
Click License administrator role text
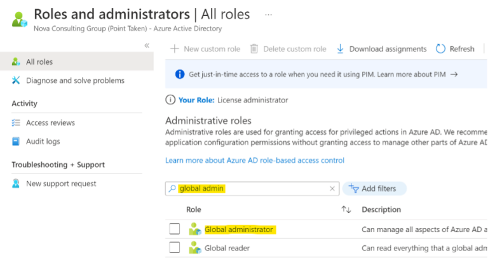(x=253, y=100)
